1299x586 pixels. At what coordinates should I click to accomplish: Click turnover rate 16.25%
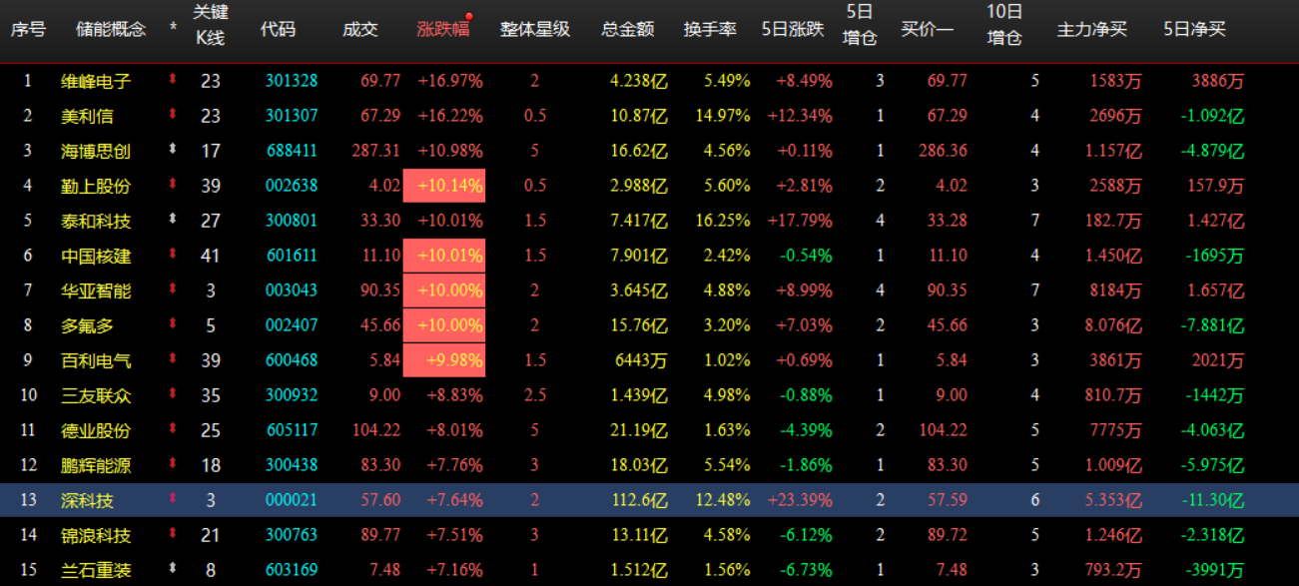(x=721, y=221)
